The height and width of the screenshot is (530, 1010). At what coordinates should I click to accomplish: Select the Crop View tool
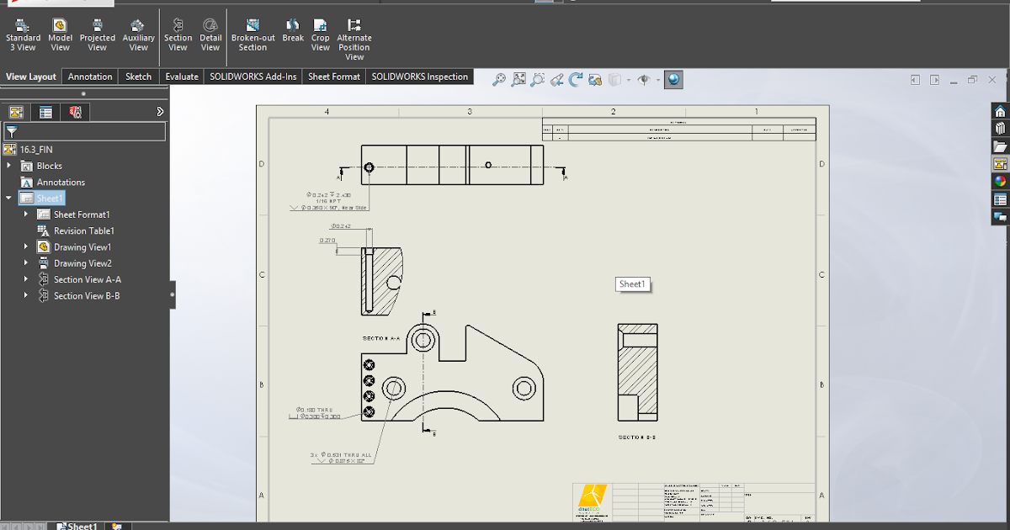[320, 34]
